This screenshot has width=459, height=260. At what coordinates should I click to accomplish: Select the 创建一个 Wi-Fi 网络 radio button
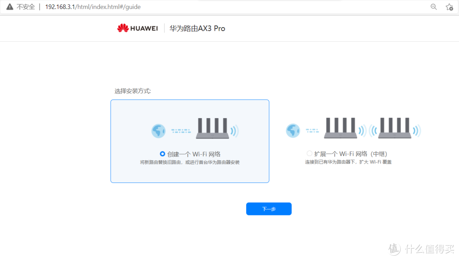(162, 154)
